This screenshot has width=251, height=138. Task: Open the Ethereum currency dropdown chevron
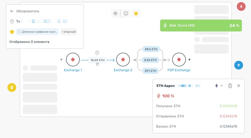coord(222,86)
